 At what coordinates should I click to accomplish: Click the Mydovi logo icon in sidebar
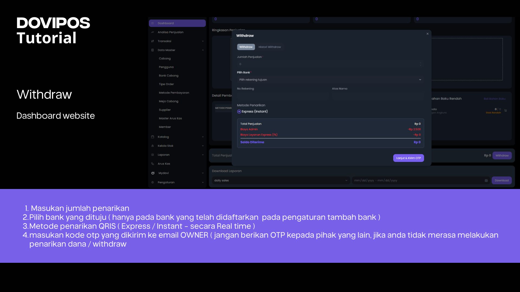click(x=153, y=173)
